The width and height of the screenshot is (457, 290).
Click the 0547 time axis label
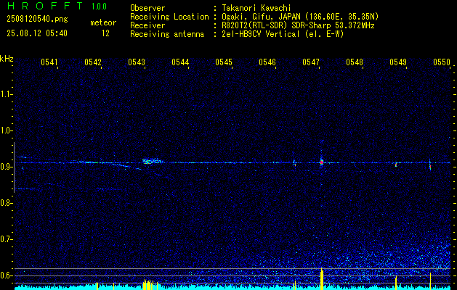click(x=311, y=62)
